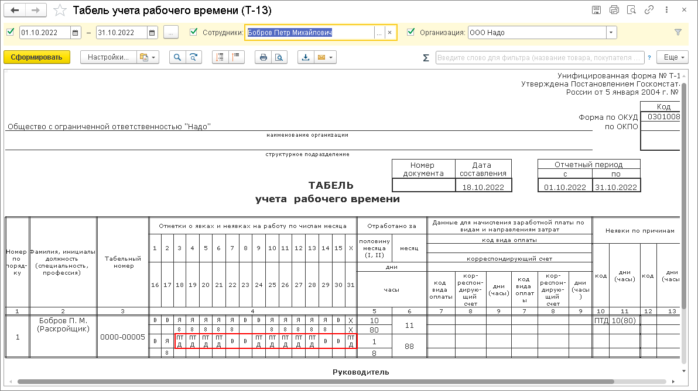Click the Организация ООО Надо field

click(x=537, y=32)
